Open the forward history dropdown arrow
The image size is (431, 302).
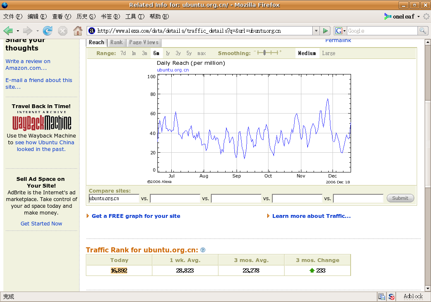37,31
